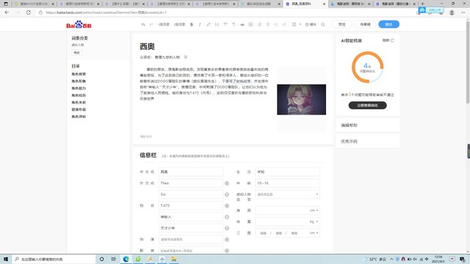This screenshot has width=470, height=264.
Task: Jump to 角色关系 in the 目录
Action: tap(79, 103)
